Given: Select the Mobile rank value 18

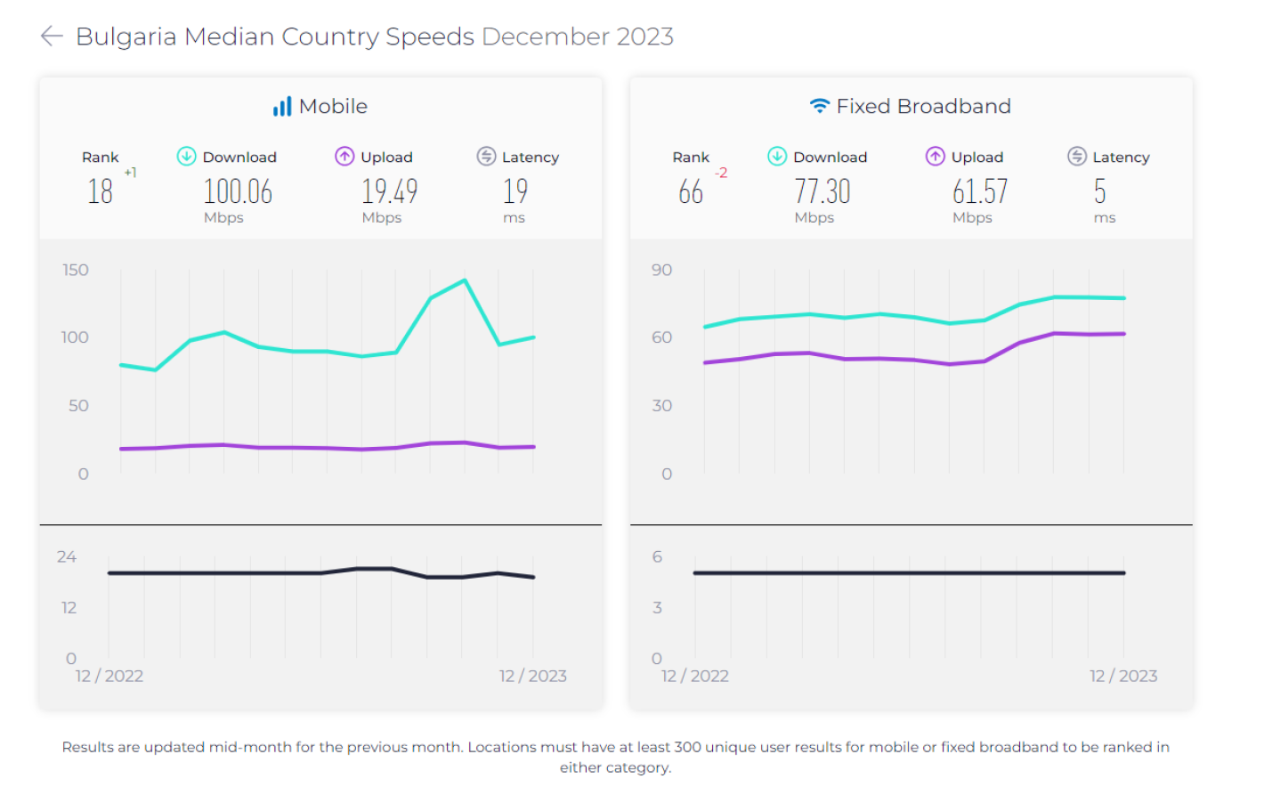Looking at the screenshot, I should [101, 191].
